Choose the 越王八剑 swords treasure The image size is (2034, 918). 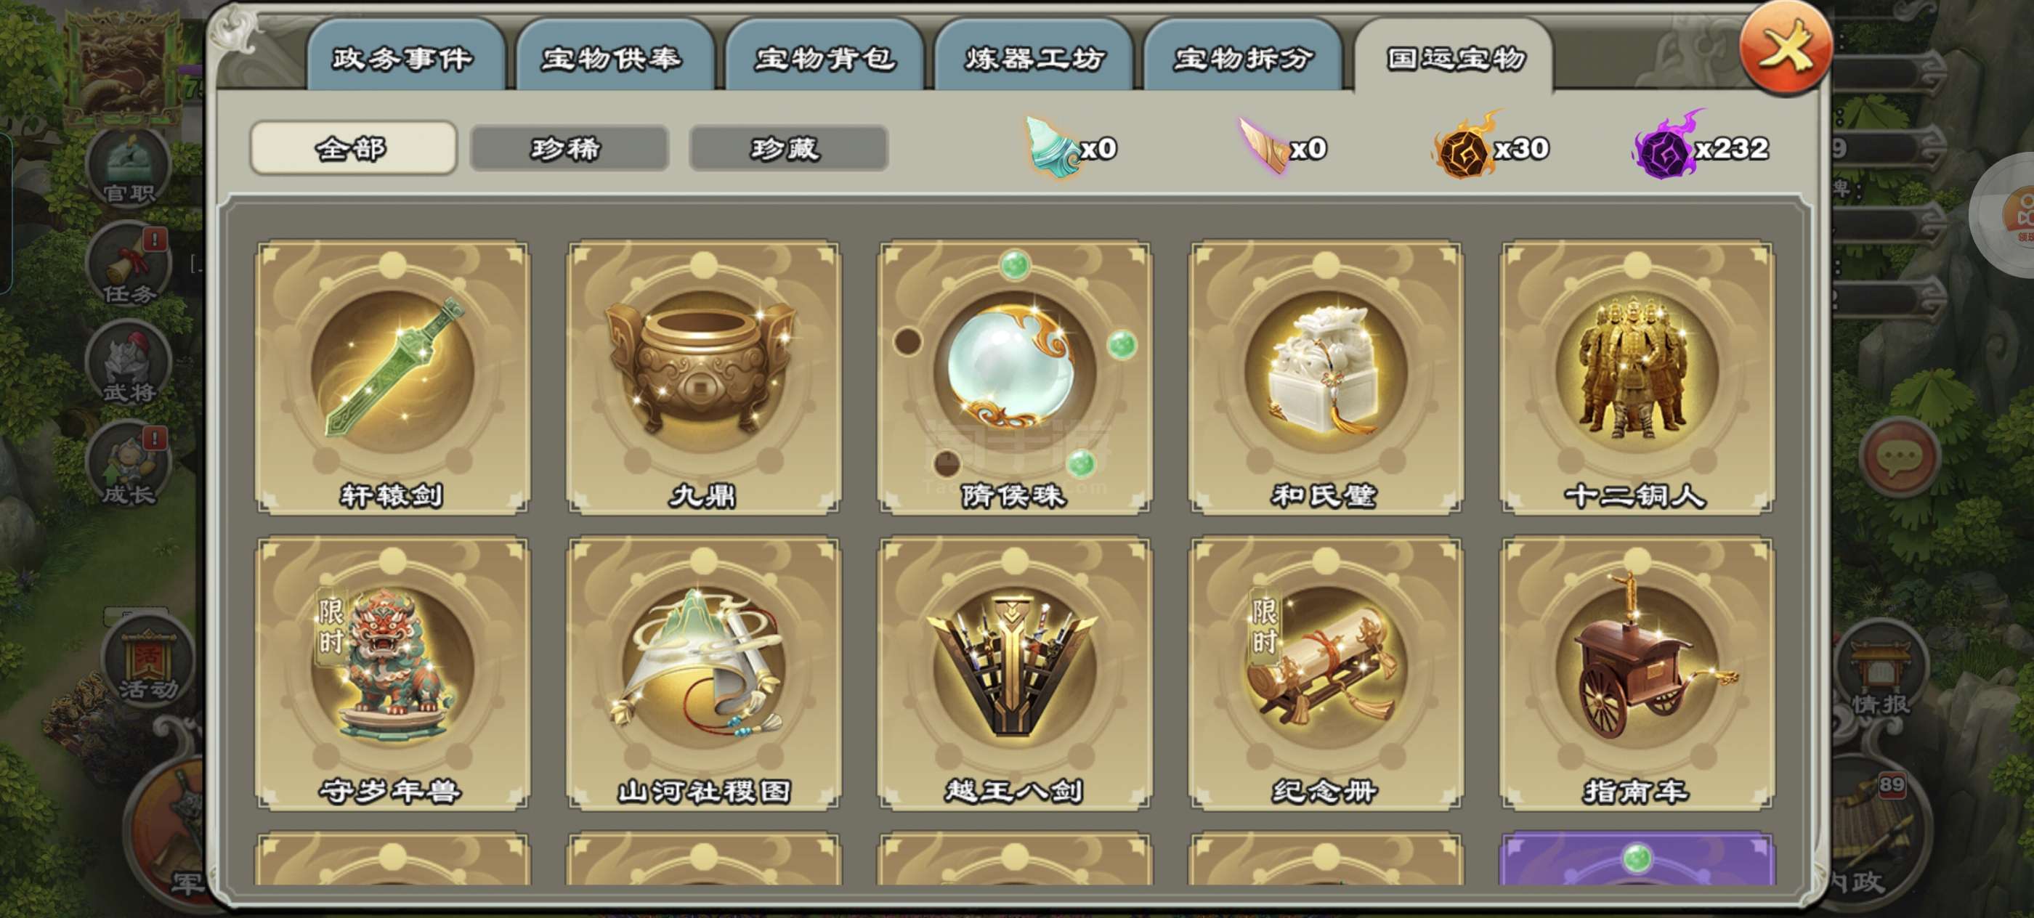[x=1014, y=673]
